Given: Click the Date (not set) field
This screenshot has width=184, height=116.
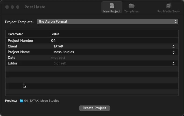Looking at the screenshot, I should click(x=58, y=58).
